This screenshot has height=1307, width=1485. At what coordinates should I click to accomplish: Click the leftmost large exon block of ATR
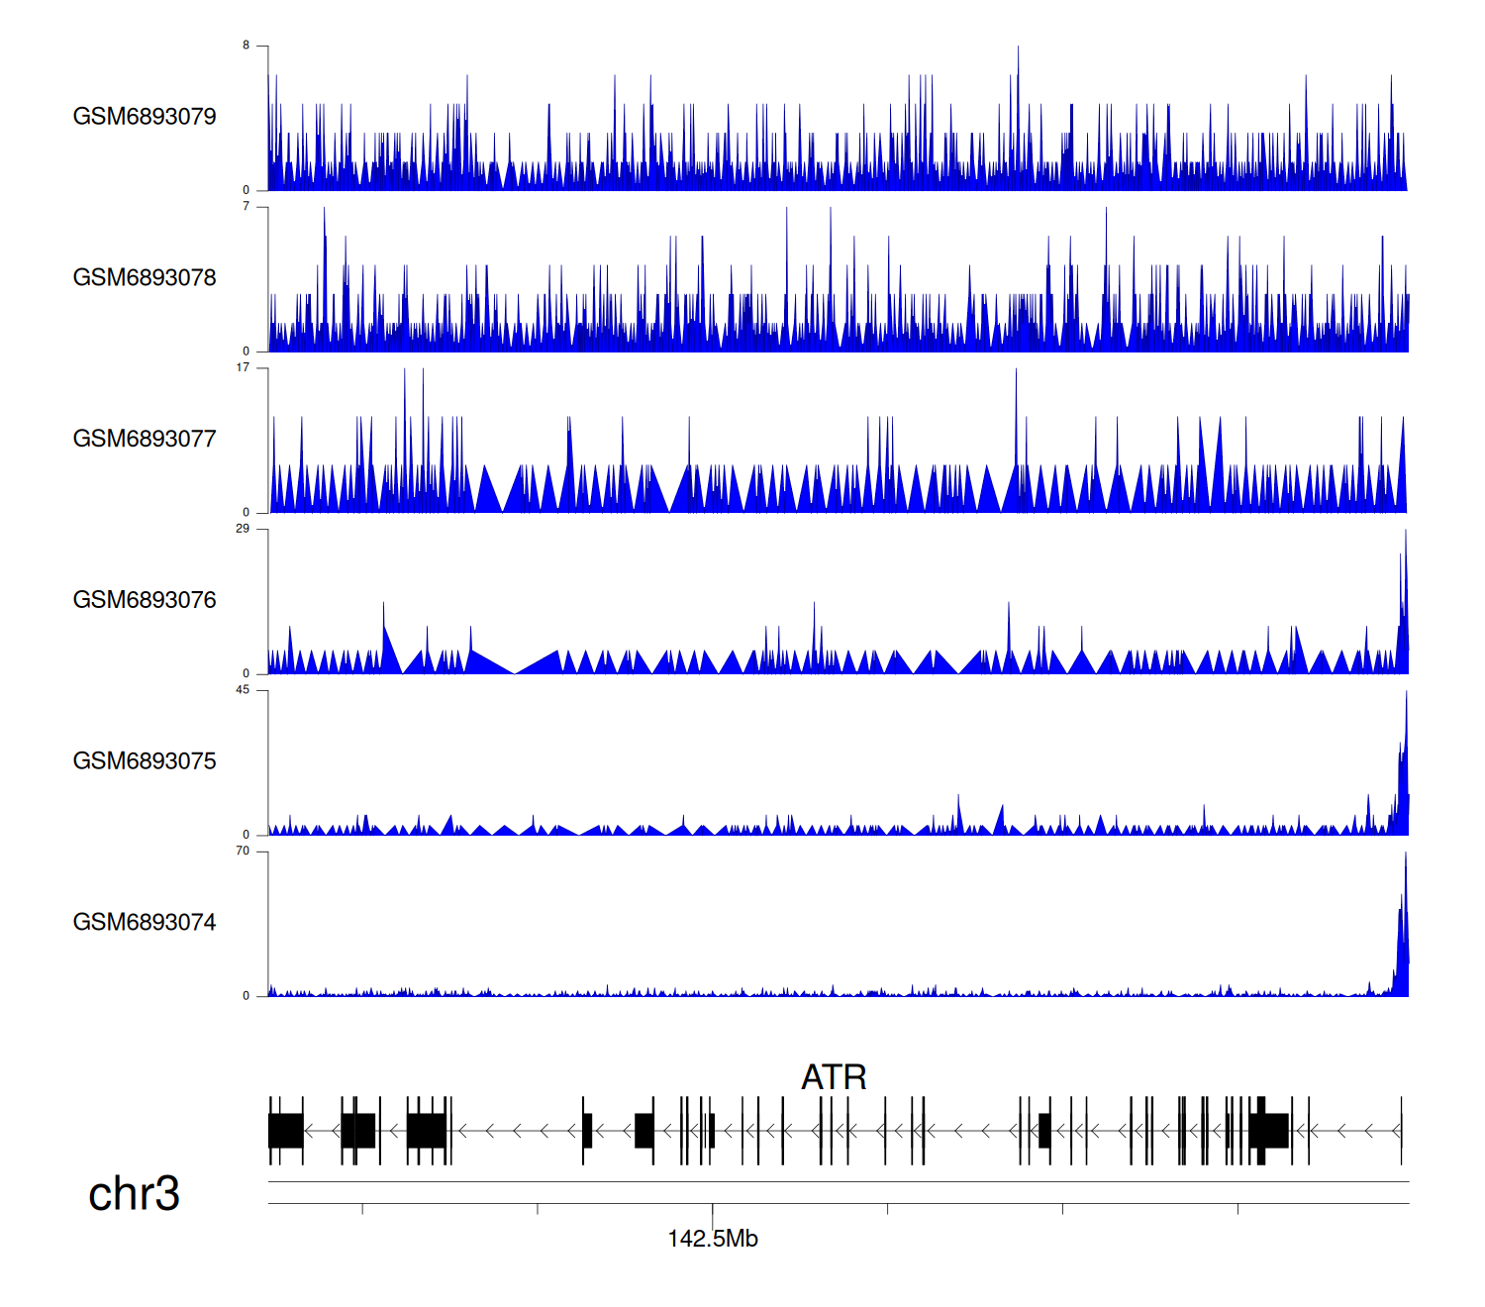(286, 1131)
